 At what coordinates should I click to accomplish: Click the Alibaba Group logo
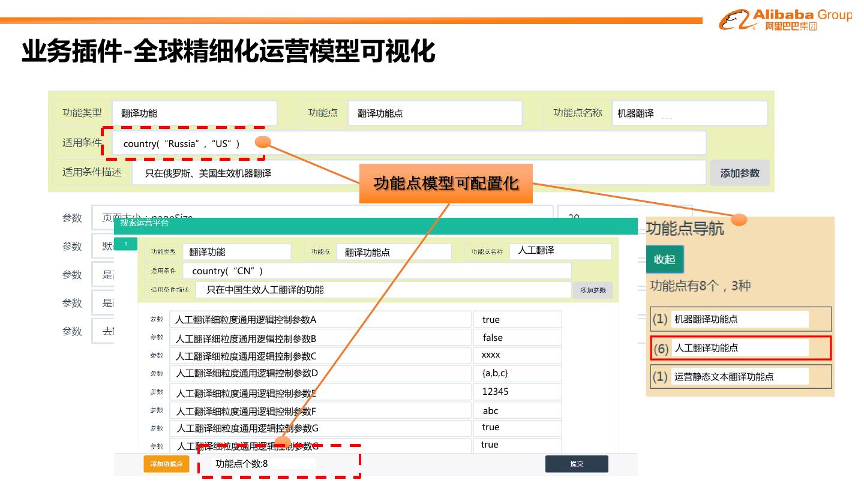coord(785,19)
